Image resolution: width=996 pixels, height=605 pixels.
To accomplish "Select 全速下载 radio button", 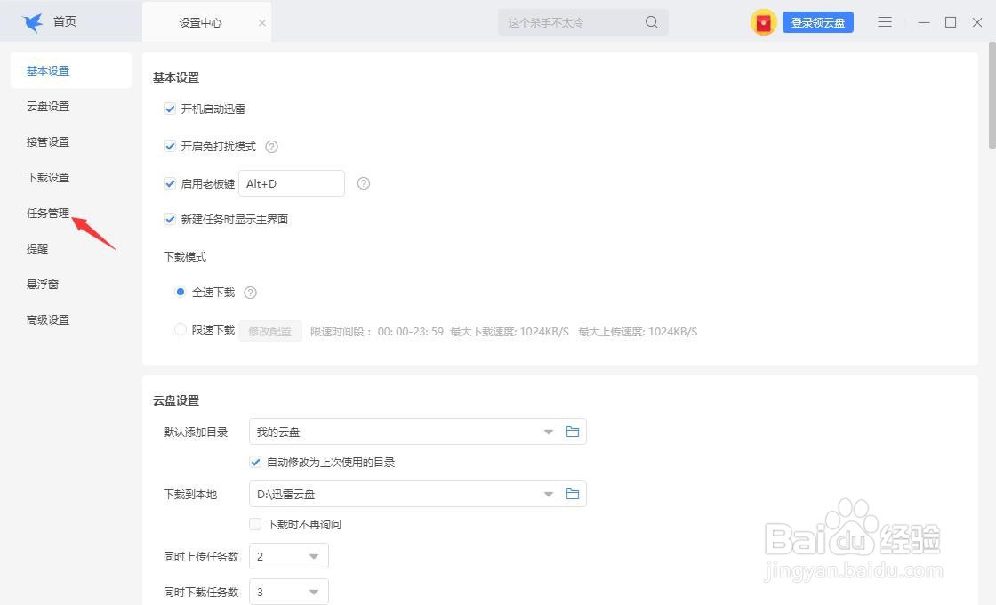I will pyautogui.click(x=181, y=293).
